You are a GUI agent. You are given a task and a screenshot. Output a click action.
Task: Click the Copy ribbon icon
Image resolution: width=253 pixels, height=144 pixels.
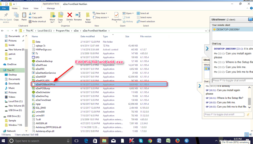coord(16,15)
